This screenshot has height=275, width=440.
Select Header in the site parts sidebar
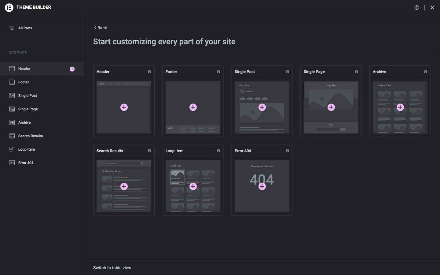[x=42, y=69]
